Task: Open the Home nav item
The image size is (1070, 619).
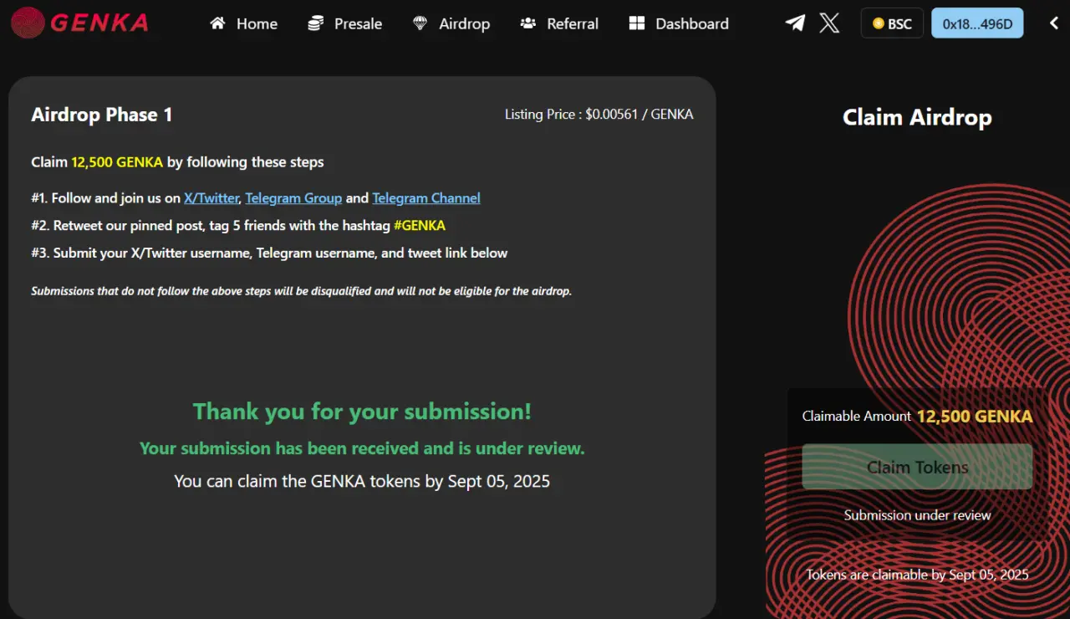Action: (243, 23)
